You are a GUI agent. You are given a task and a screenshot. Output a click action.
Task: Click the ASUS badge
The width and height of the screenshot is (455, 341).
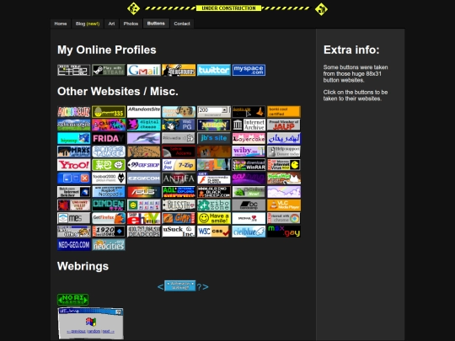[x=143, y=192]
